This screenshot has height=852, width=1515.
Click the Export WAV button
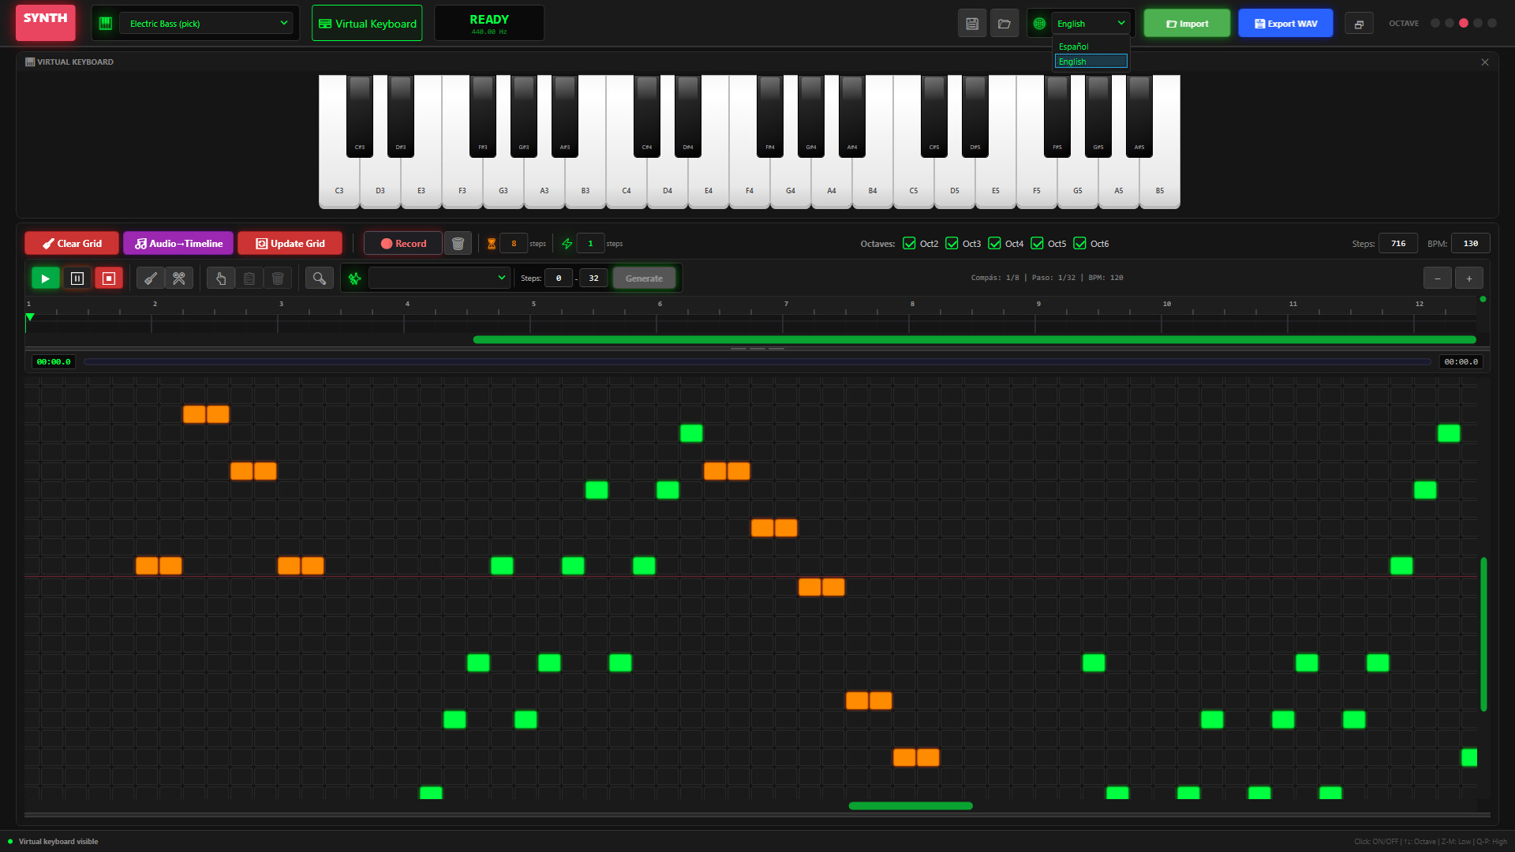coord(1285,24)
